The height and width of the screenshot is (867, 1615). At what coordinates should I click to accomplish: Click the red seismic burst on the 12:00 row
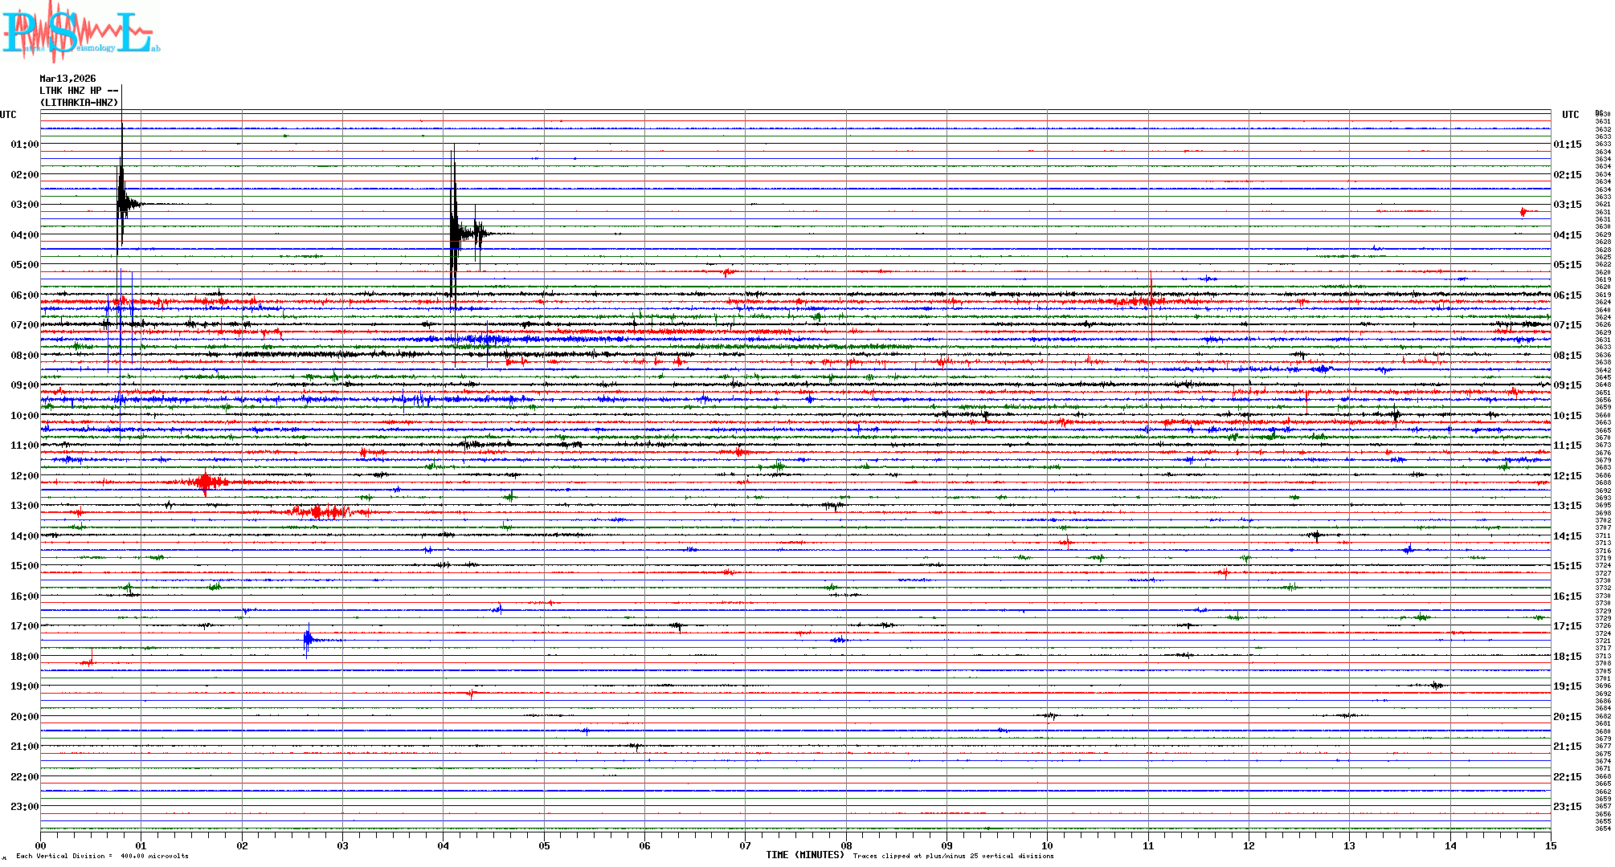pyautogui.click(x=206, y=482)
